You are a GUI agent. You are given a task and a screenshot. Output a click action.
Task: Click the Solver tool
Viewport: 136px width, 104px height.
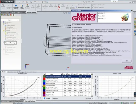[55, 6]
